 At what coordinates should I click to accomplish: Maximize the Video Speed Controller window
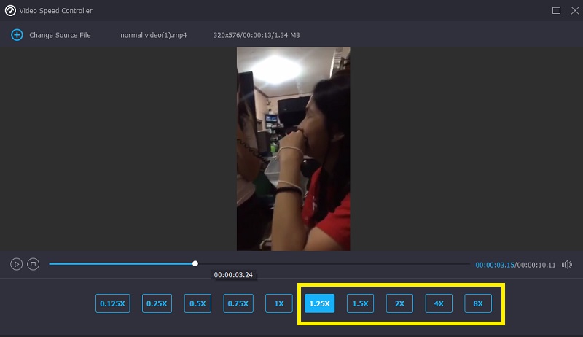click(556, 11)
